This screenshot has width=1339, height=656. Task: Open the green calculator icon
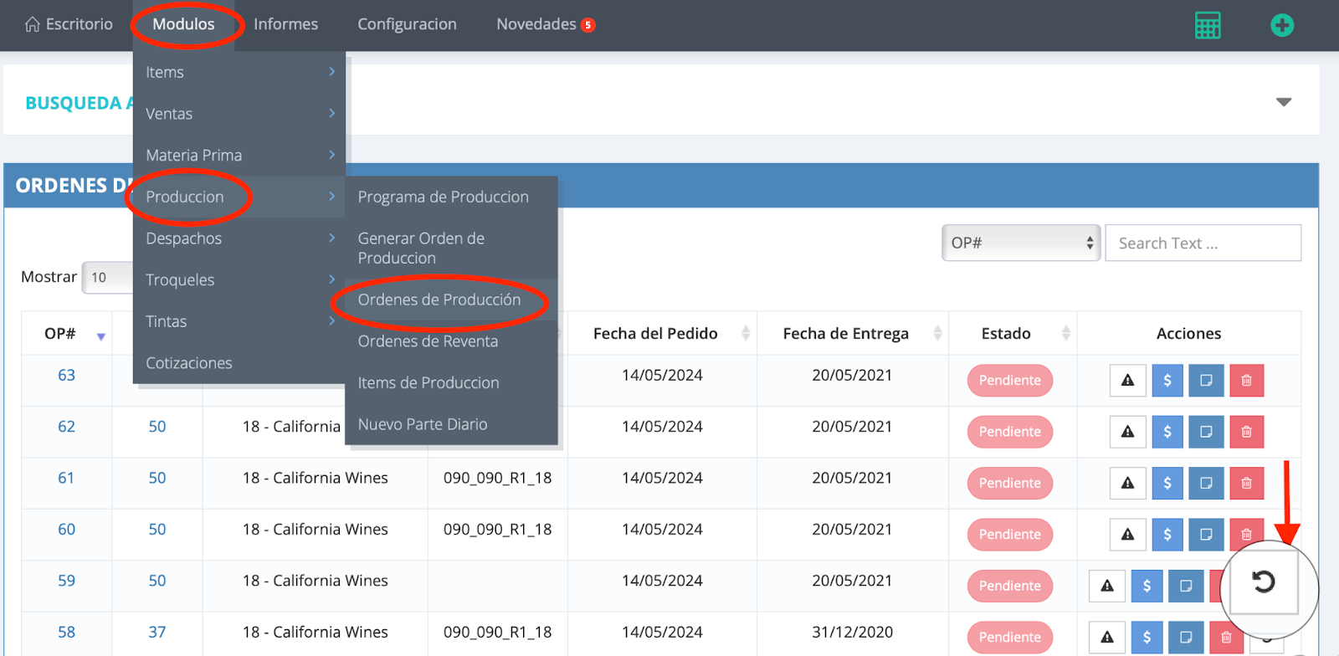[x=1207, y=25]
